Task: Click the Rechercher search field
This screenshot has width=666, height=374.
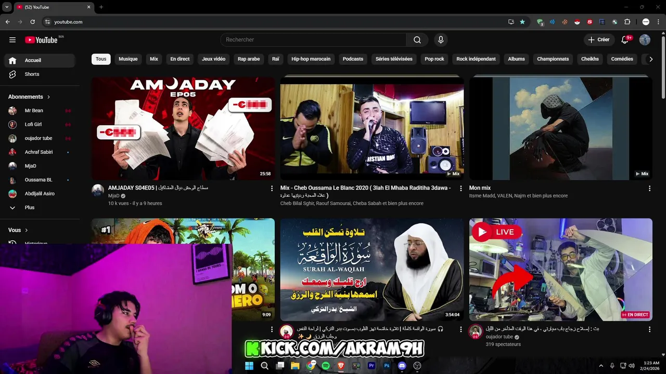Action: click(313, 40)
